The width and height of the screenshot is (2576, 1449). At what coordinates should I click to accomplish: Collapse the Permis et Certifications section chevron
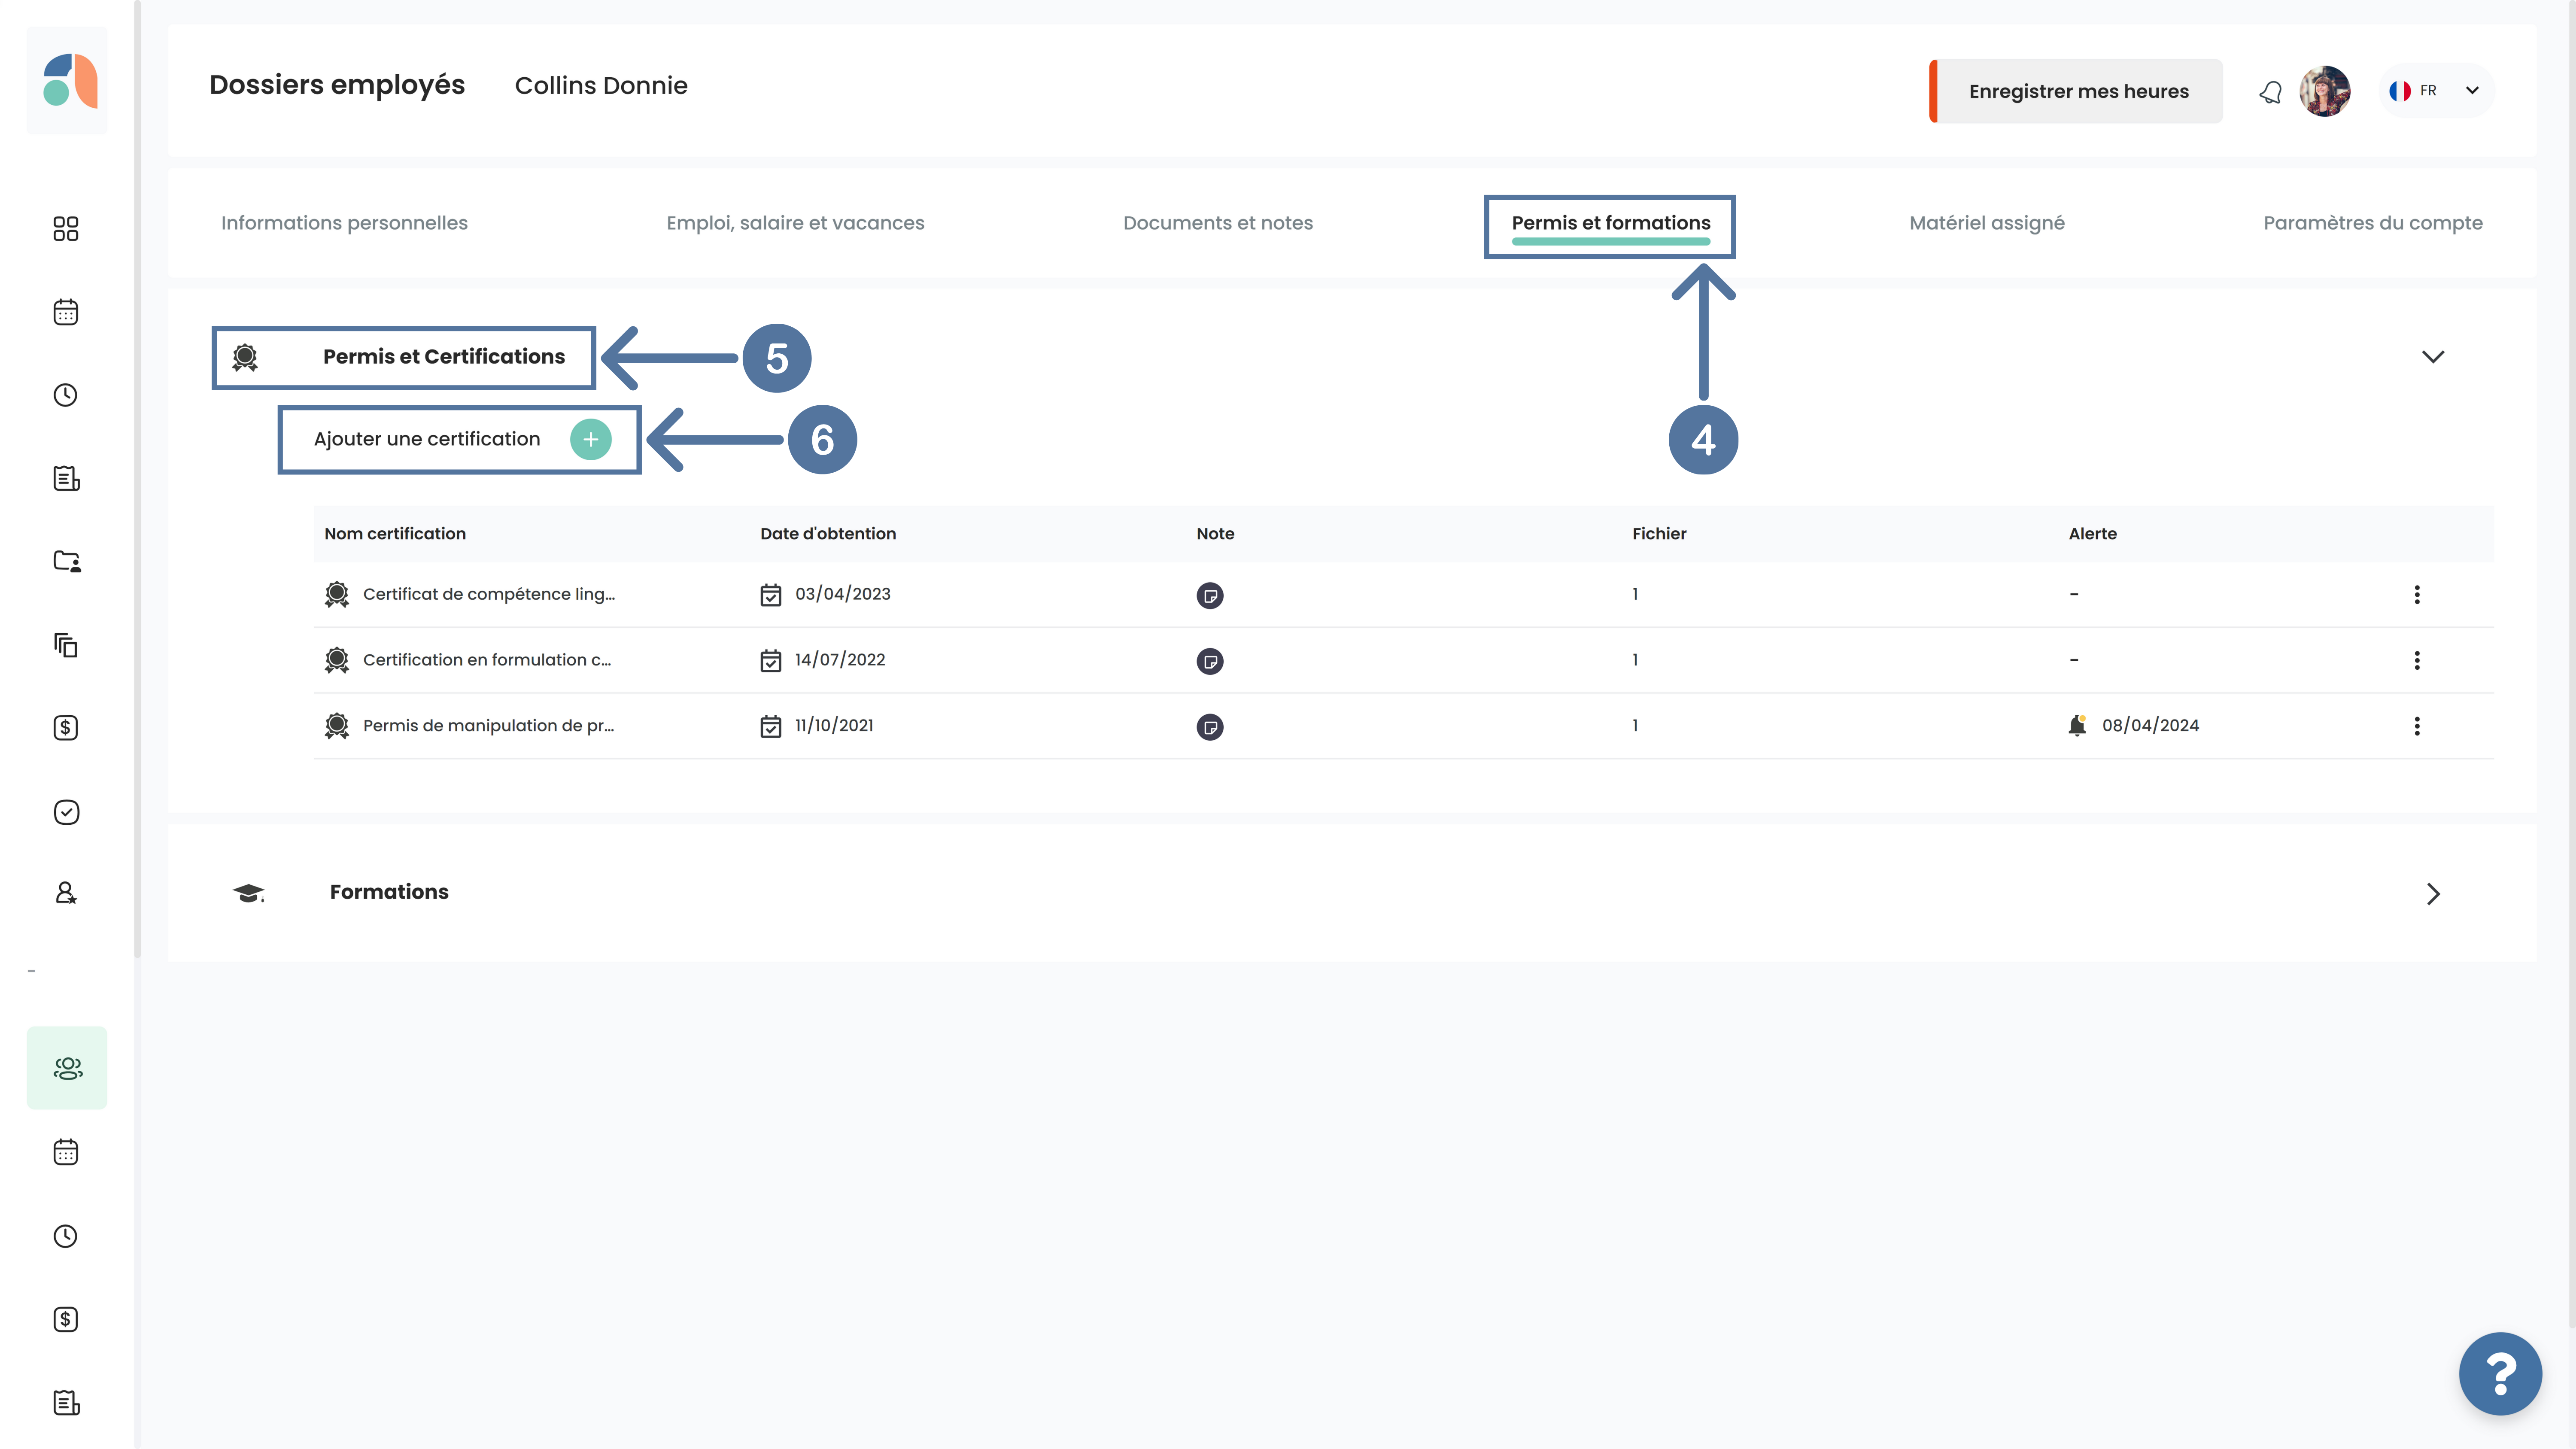pos(2433,357)
